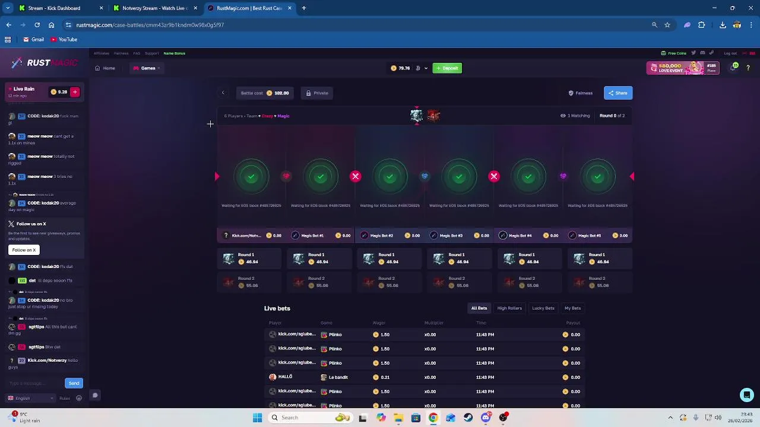Open the Support menu item
This screenshot has height=427, width=760.
[151, 53]
